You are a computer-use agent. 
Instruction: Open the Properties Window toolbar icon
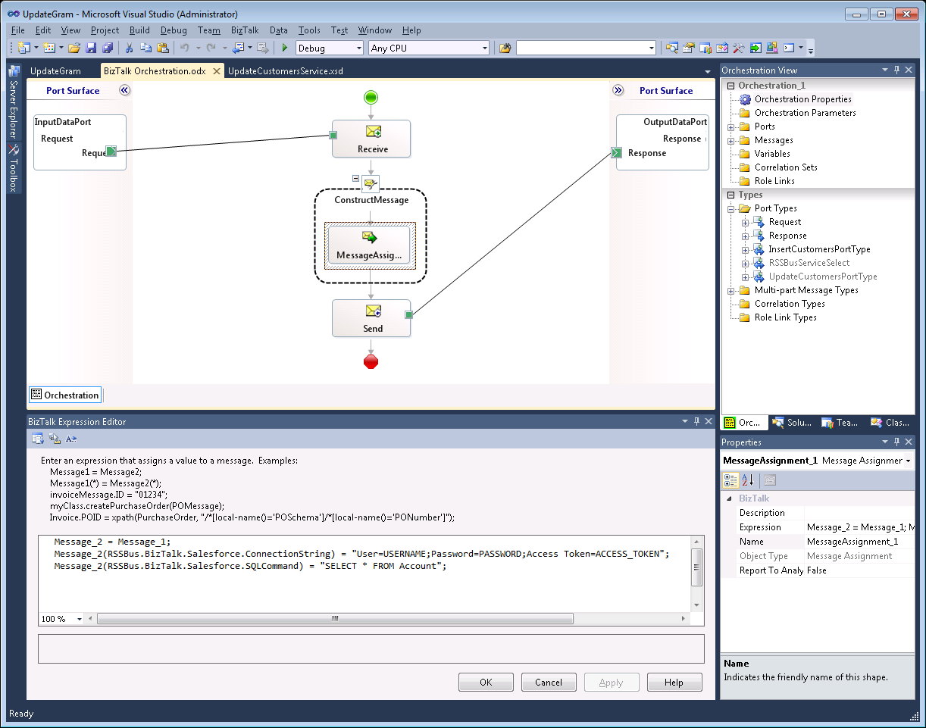[688, 48]
